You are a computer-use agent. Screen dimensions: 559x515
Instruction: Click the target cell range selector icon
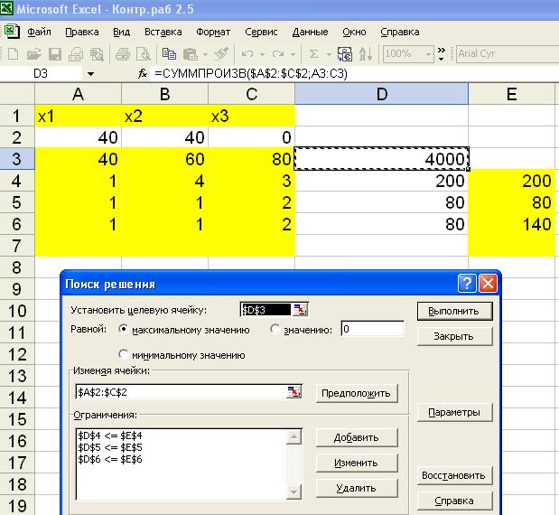301,310
